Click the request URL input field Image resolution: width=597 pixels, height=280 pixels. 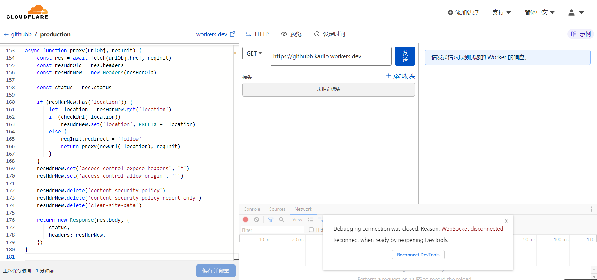(331, 56)
